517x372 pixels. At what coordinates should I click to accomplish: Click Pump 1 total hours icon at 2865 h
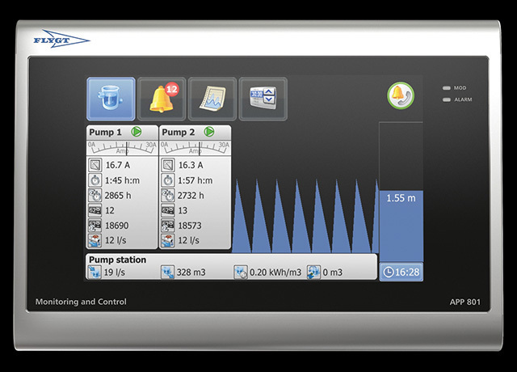click(95, 195)
